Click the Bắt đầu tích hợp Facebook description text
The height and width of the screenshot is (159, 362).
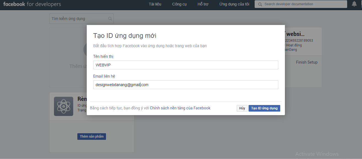tap(150, 46)
